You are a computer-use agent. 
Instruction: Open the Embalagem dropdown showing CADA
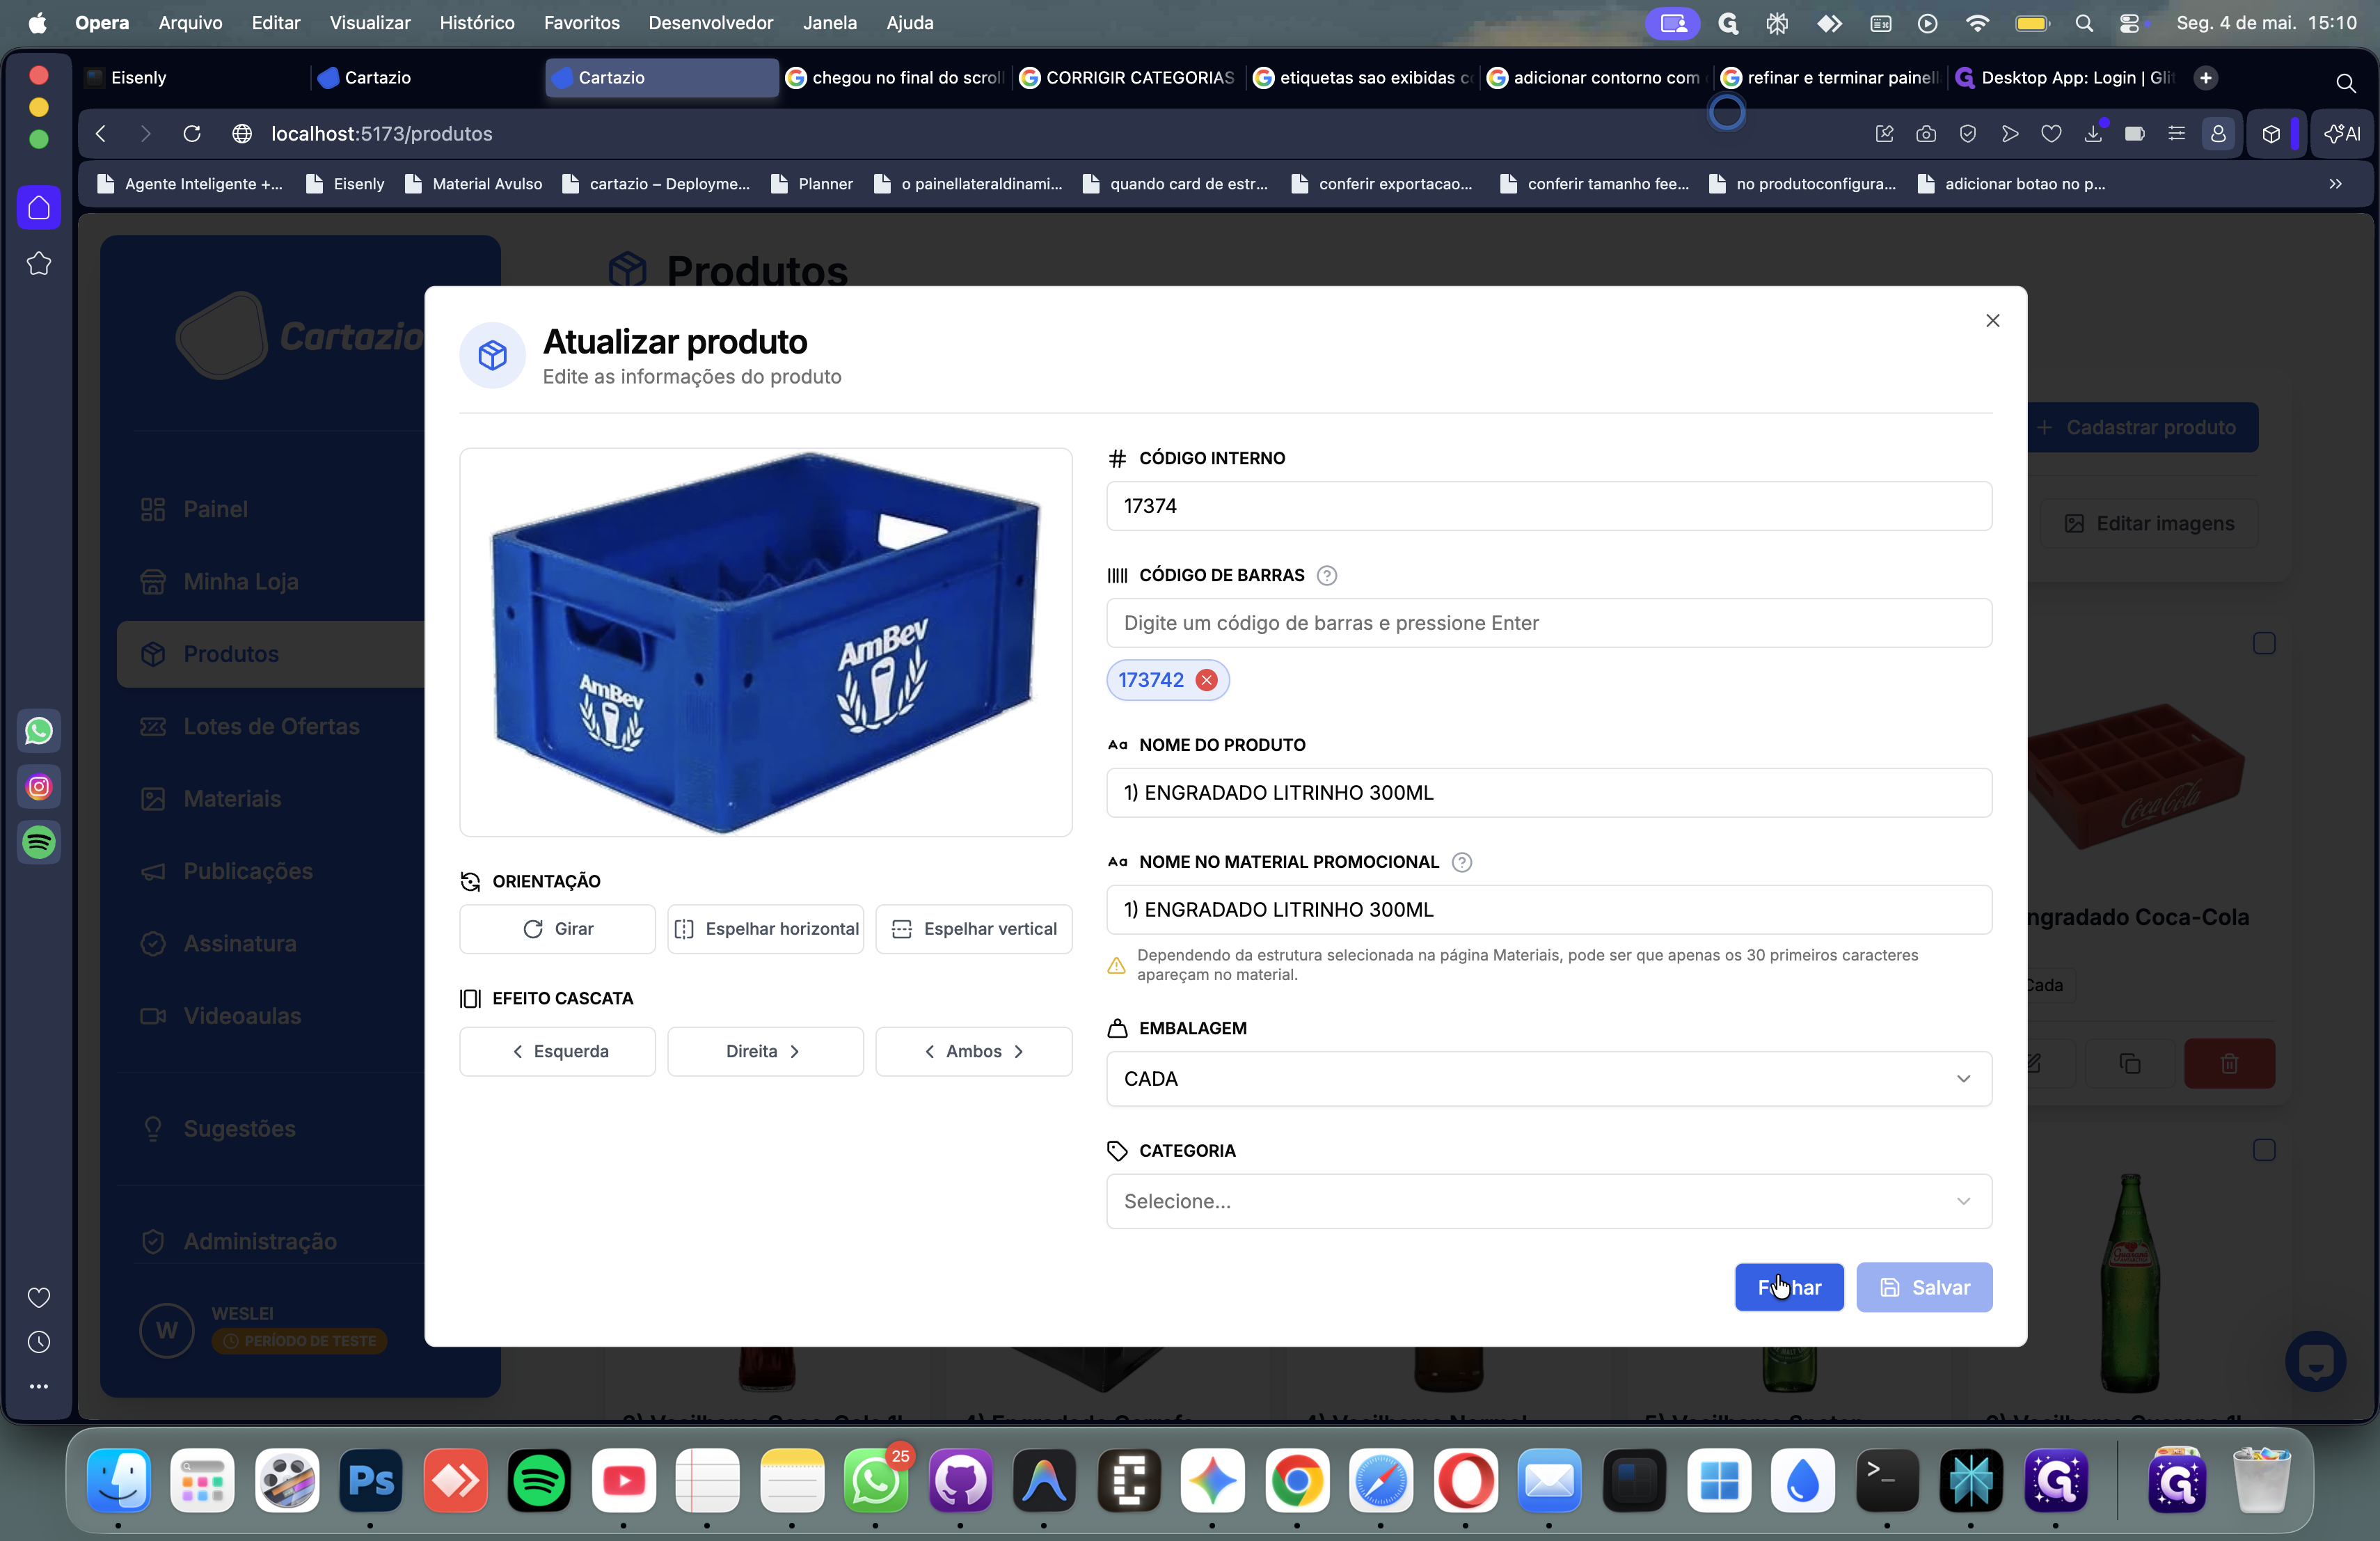1548,1078
